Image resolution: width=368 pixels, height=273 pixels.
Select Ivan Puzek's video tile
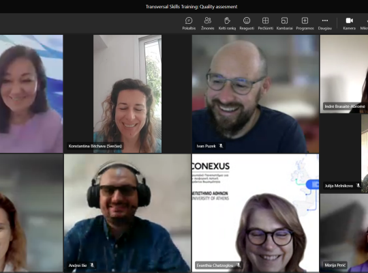(256, 94)
